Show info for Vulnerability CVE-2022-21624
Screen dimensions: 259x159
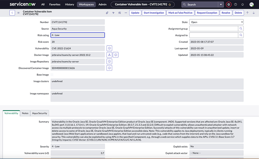pyautogui.click(x=109, y=48)
